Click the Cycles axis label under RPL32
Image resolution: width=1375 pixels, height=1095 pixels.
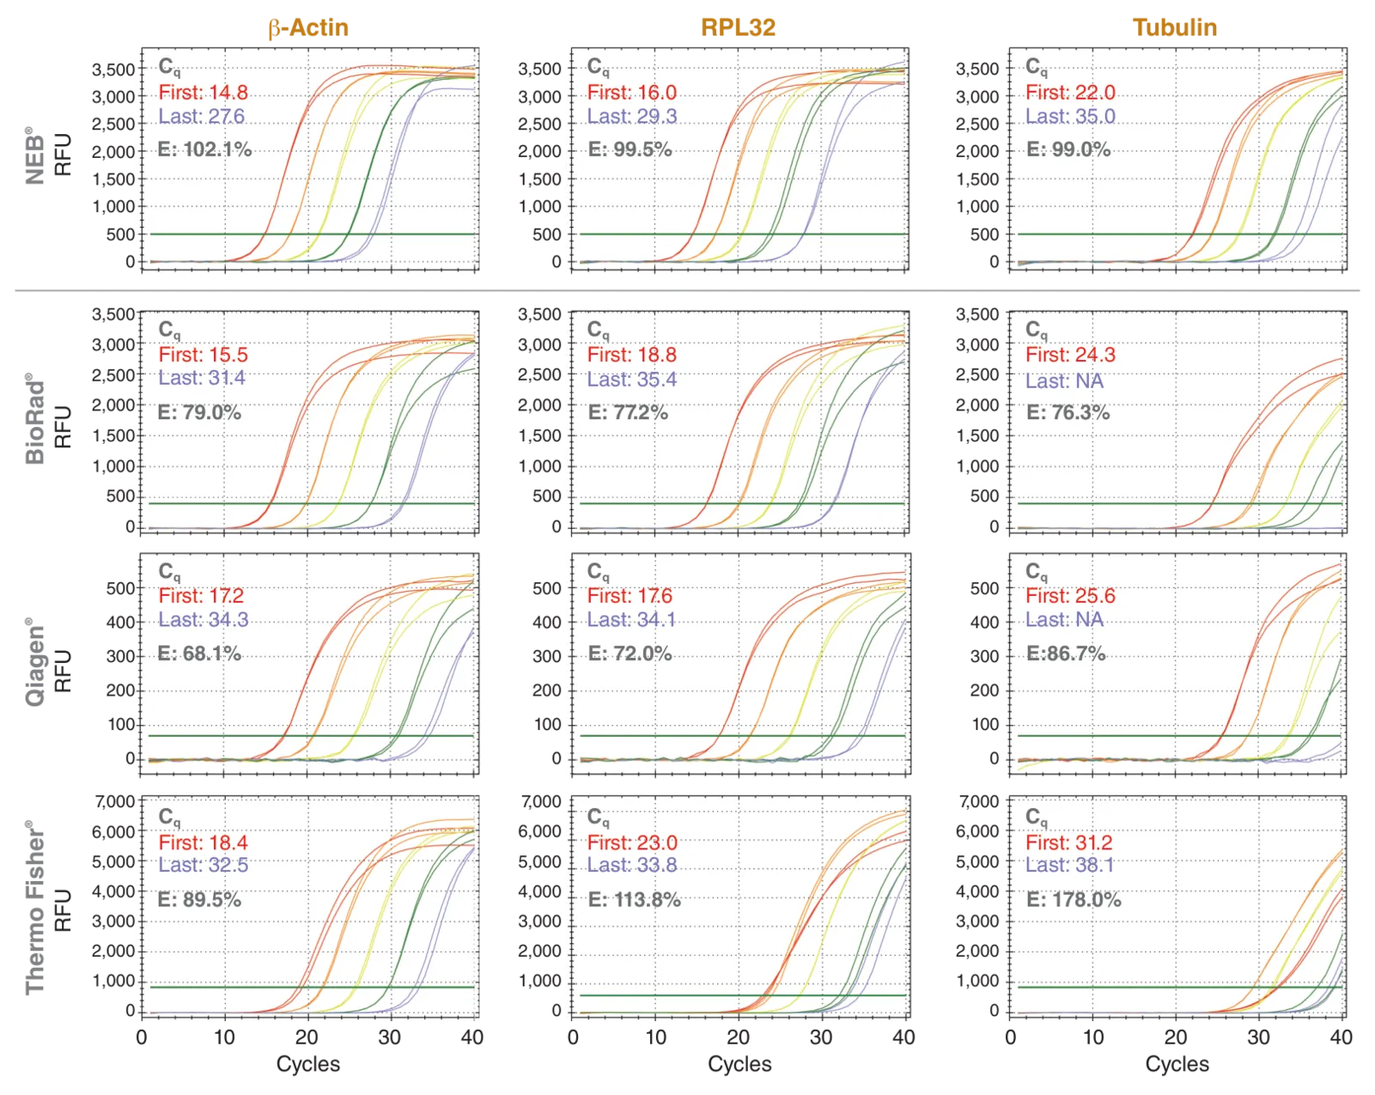[739, 1064]
